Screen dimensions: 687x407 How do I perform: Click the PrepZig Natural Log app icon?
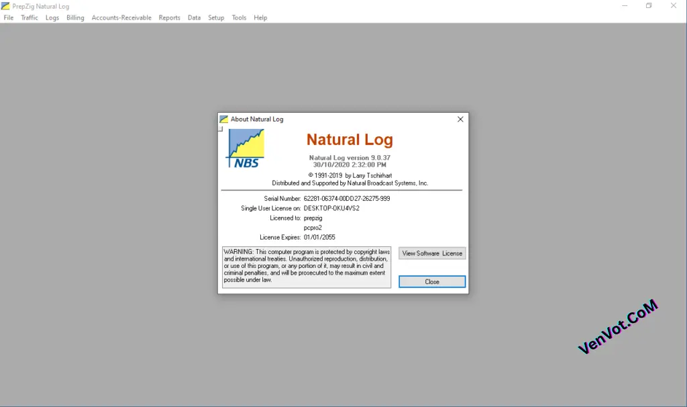tap(5, 6)
